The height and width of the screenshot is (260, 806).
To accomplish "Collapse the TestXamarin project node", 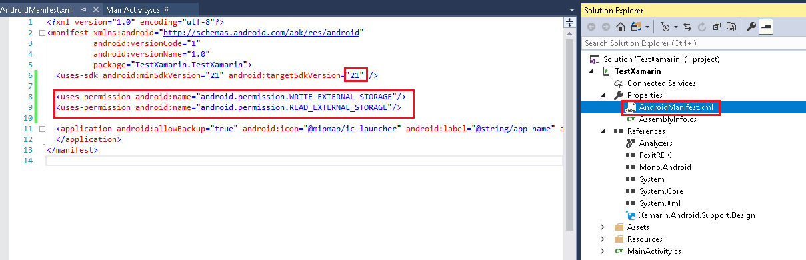I will (591, 71).
